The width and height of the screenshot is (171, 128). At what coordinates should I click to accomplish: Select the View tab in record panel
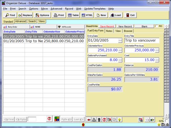click(118, 31)
